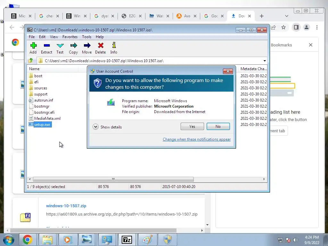This screenshot has width=328, height=246.
Task: Open the Windows Start menu
Action: pyautogui.click(x=9, y=240)
